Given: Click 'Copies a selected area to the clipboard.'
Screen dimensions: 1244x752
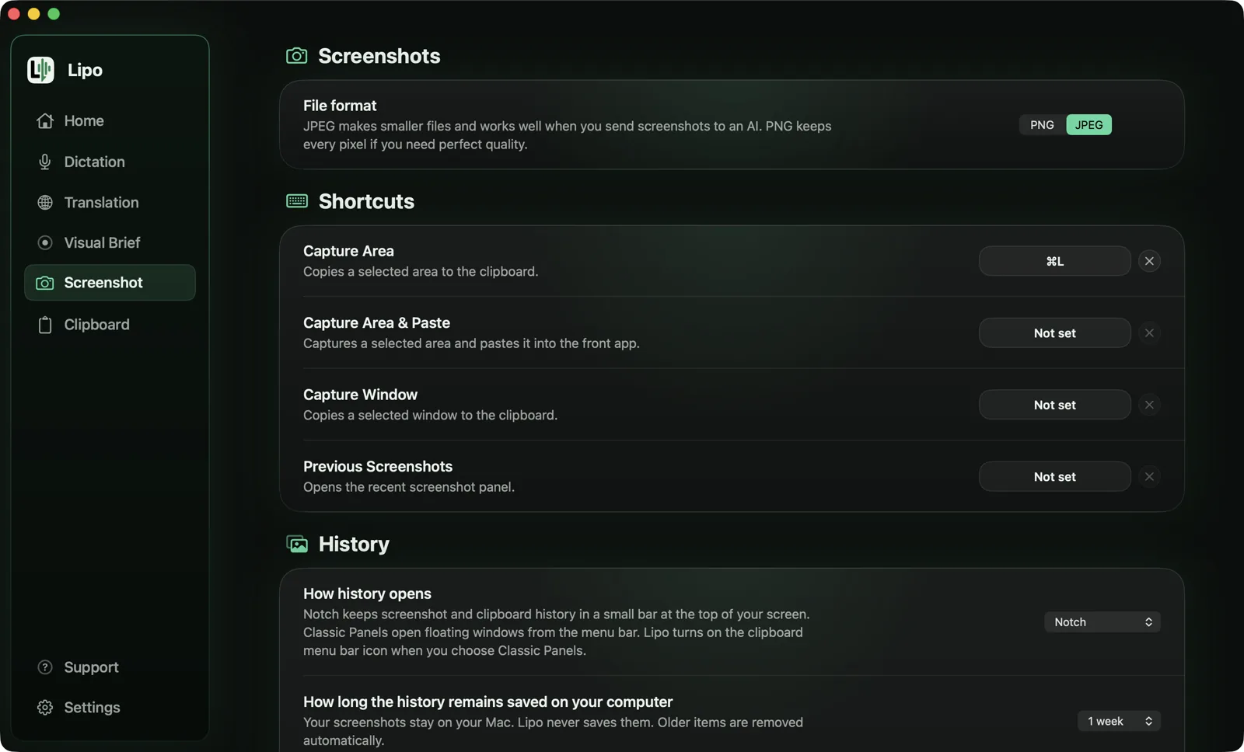Looking at the screenshot, I should click(x=421, y=272).
